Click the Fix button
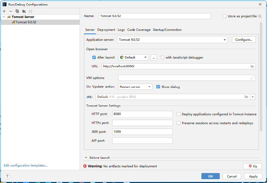274x183 pixels. [252, 166]
